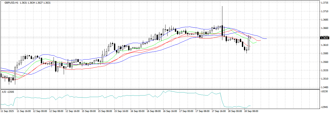Viewport: 330px width, 114px height.
Task: Click the 16 Sep 08:00 time label
Action: pos(154,111)
